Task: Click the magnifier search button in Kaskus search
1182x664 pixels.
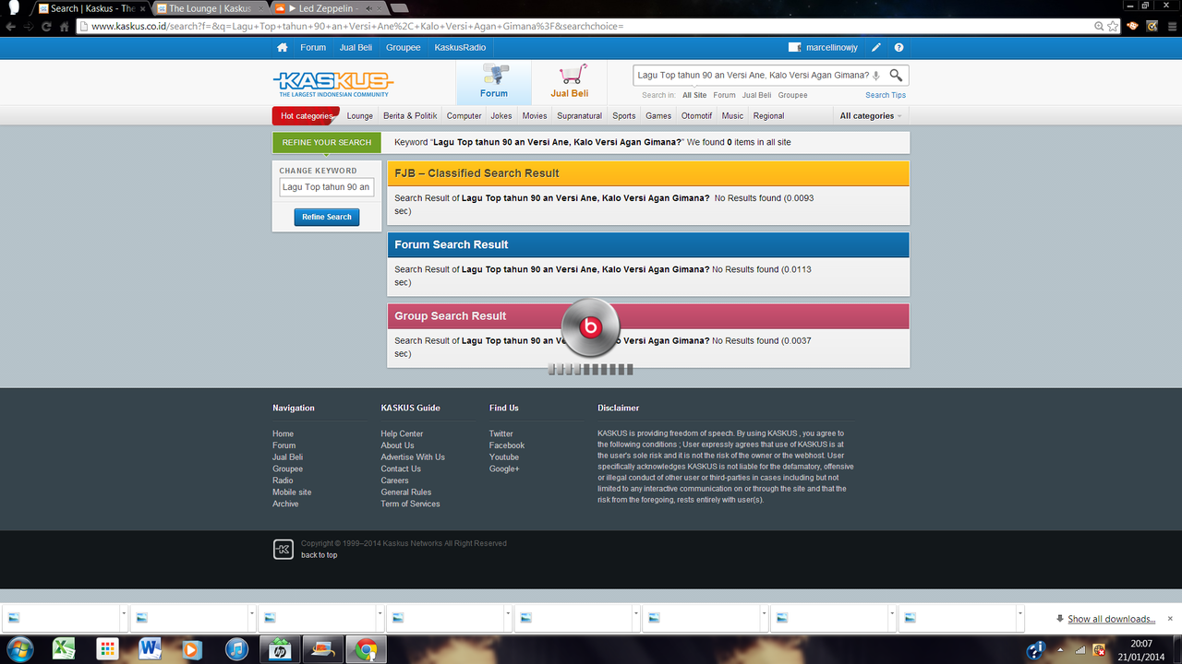Action: 896,75
